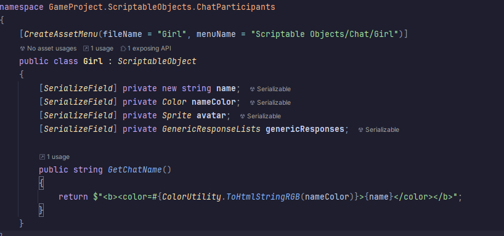The height and width of the screenshot is (236, 504).
Task: Click the GetChatName method name
Action: coord(135,169)
